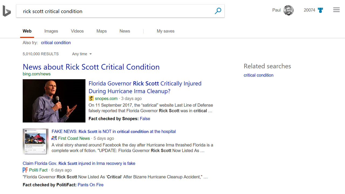Click inside the search query field
The width and height of the screenshot is (345, 194).
click(108, 11)
